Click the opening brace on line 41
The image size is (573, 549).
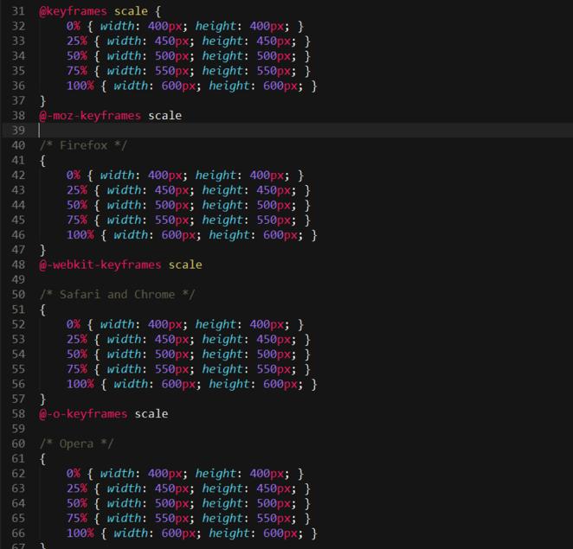42,161
